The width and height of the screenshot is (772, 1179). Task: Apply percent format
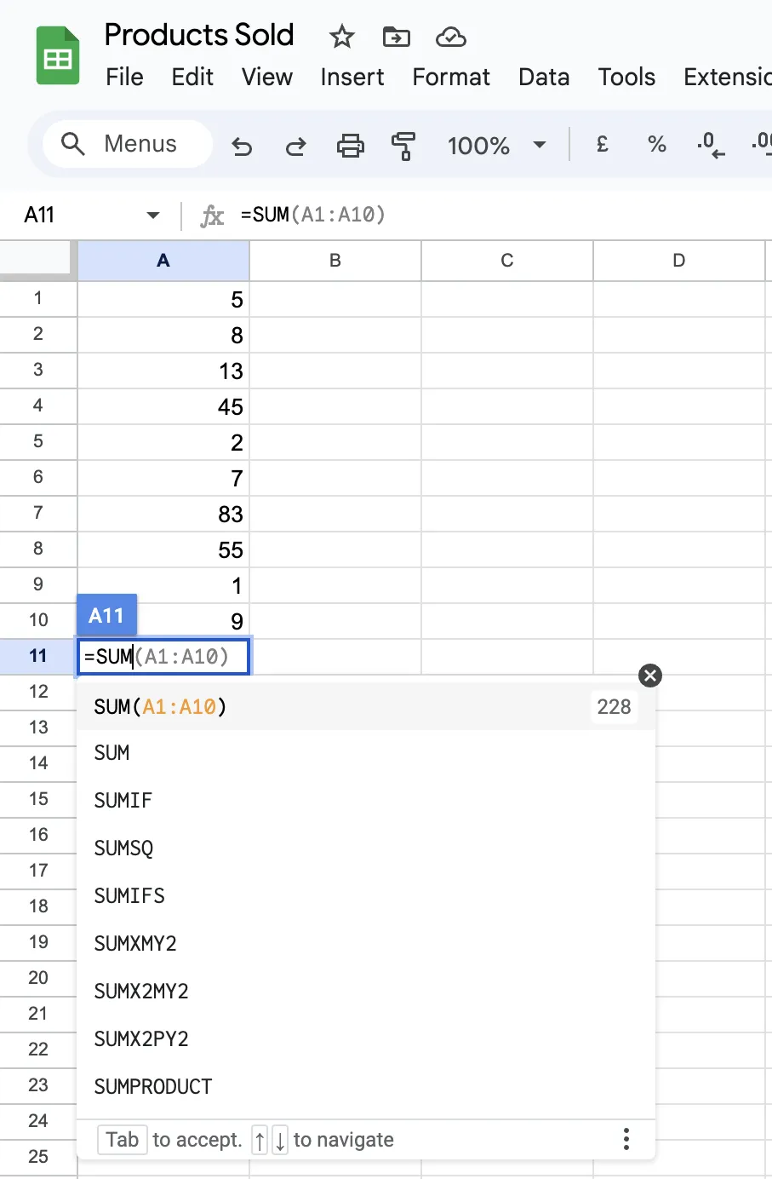tap(656, 145)
